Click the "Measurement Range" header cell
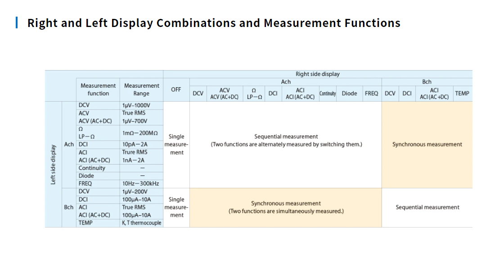490x255 pixels. 141,89
